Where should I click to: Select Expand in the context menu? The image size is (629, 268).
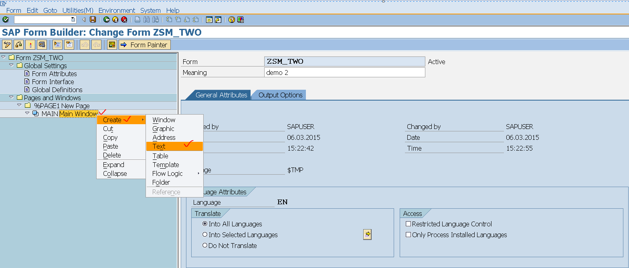(121, 165)
